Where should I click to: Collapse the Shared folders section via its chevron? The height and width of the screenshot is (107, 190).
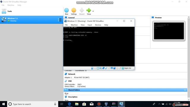tap(185, 90)
